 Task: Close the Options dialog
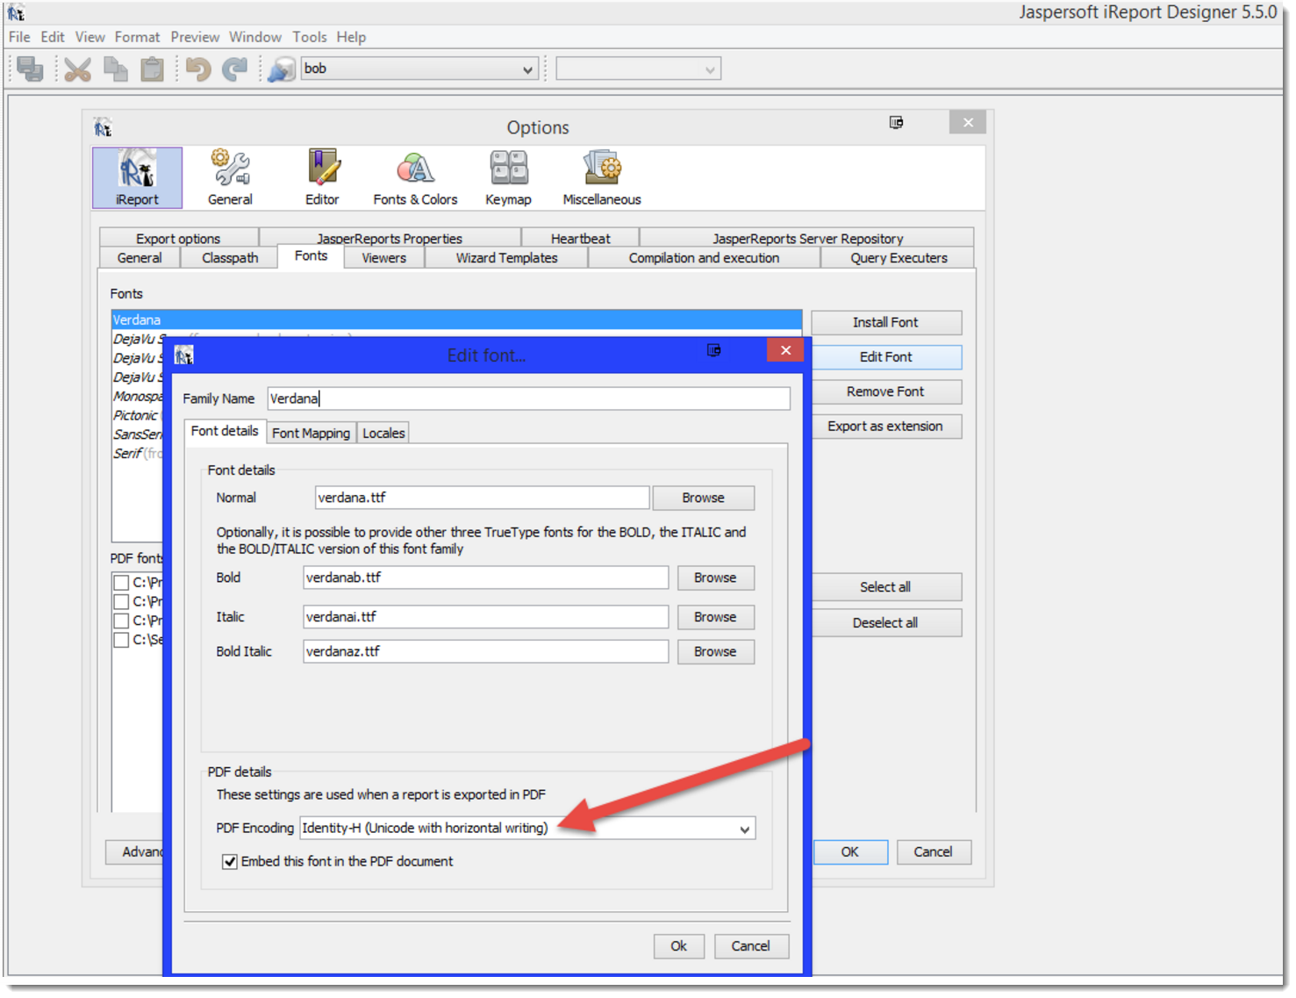968,122
